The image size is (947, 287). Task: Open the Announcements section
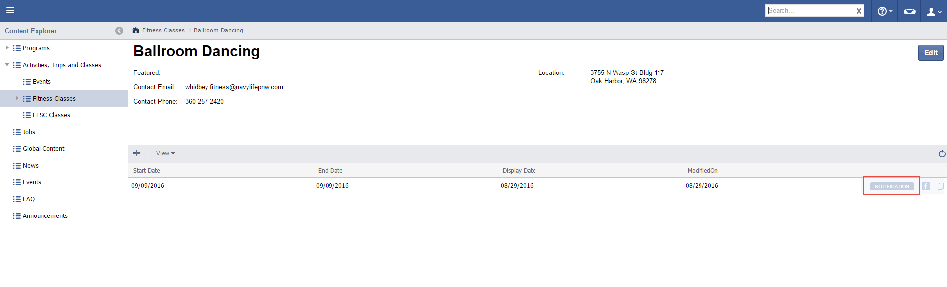click(45, 216)
